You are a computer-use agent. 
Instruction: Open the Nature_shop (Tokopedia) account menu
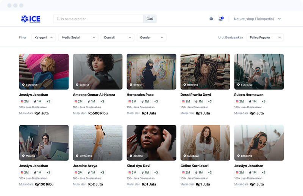pos(257,19)
